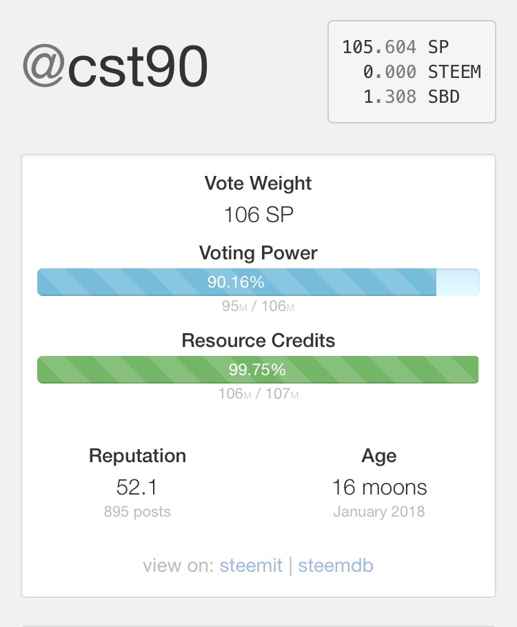Click the 895 posts count
The image size is (517, 627).
point(137,512)
